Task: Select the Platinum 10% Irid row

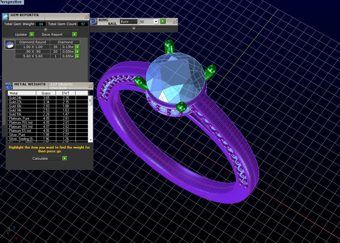Action: pyautogui.click(x=48, y=127)
